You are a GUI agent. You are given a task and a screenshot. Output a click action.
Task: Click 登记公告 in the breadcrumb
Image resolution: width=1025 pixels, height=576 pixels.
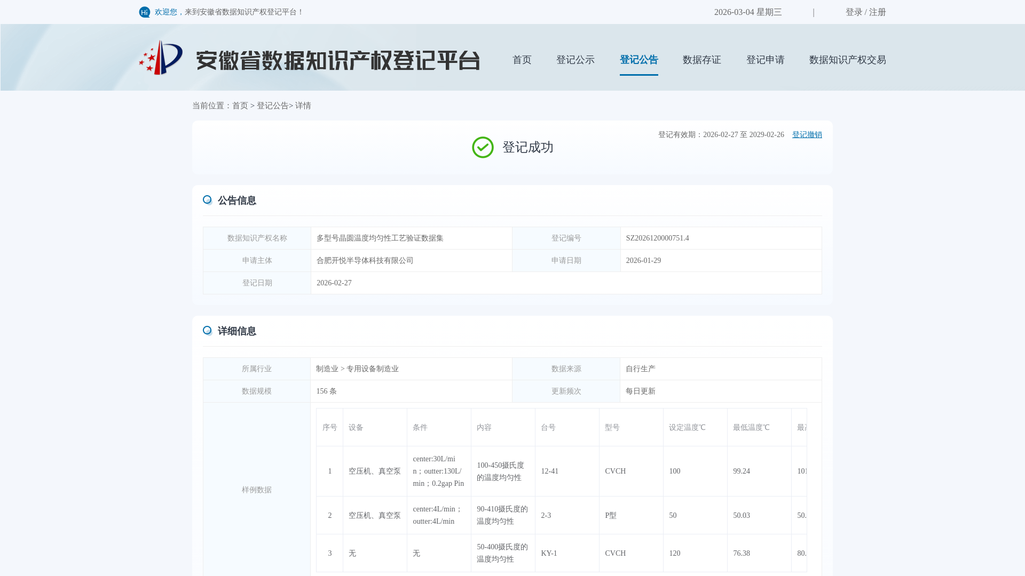click(272, 106)
